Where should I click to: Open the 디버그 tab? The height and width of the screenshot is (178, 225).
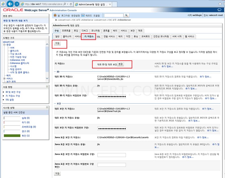tap(85, 31)
